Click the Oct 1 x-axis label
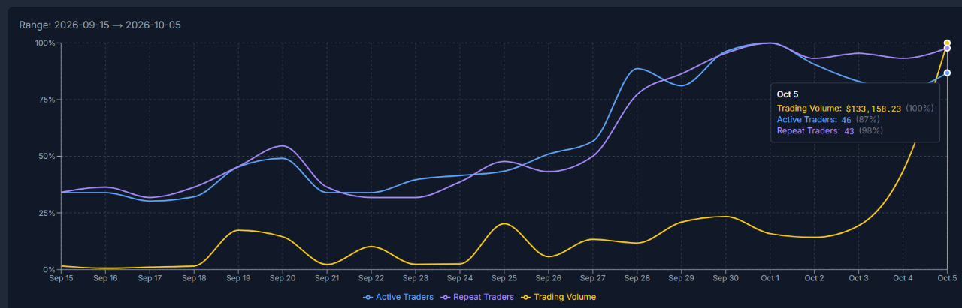Viewport: 962px width, 308px height. 770,277
